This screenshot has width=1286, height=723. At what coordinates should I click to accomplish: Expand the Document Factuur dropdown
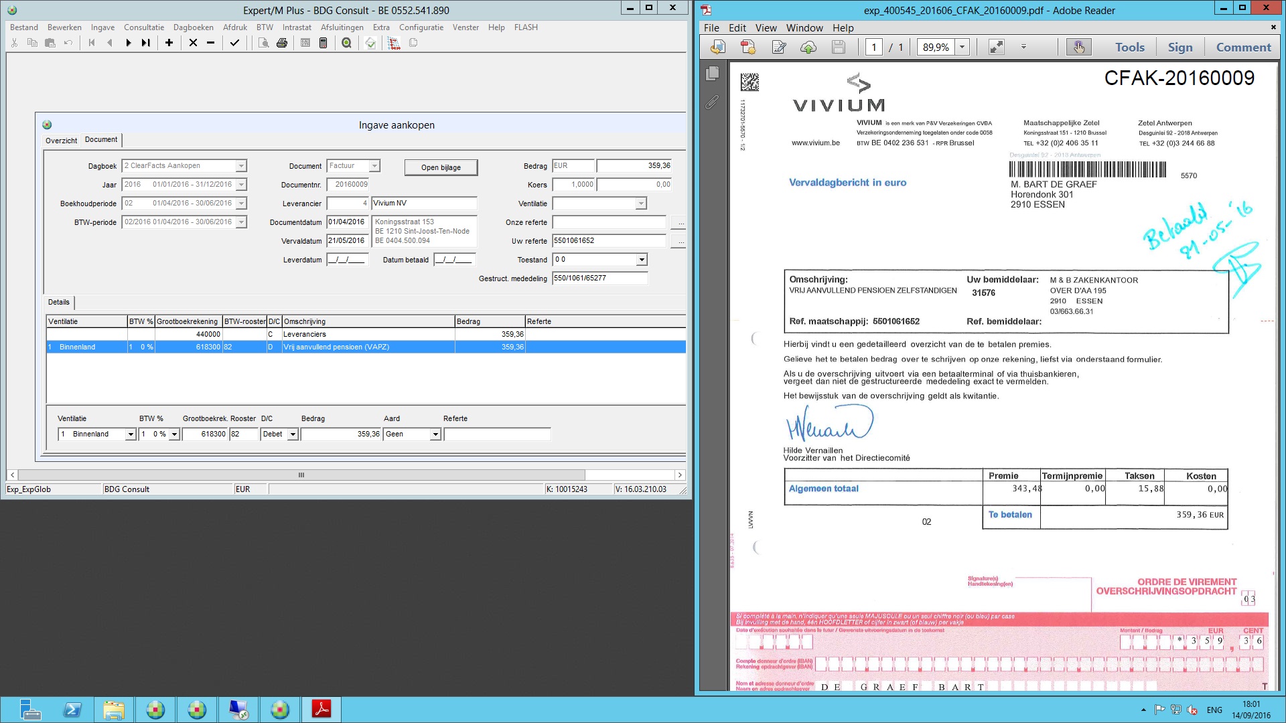coord(374,166)
